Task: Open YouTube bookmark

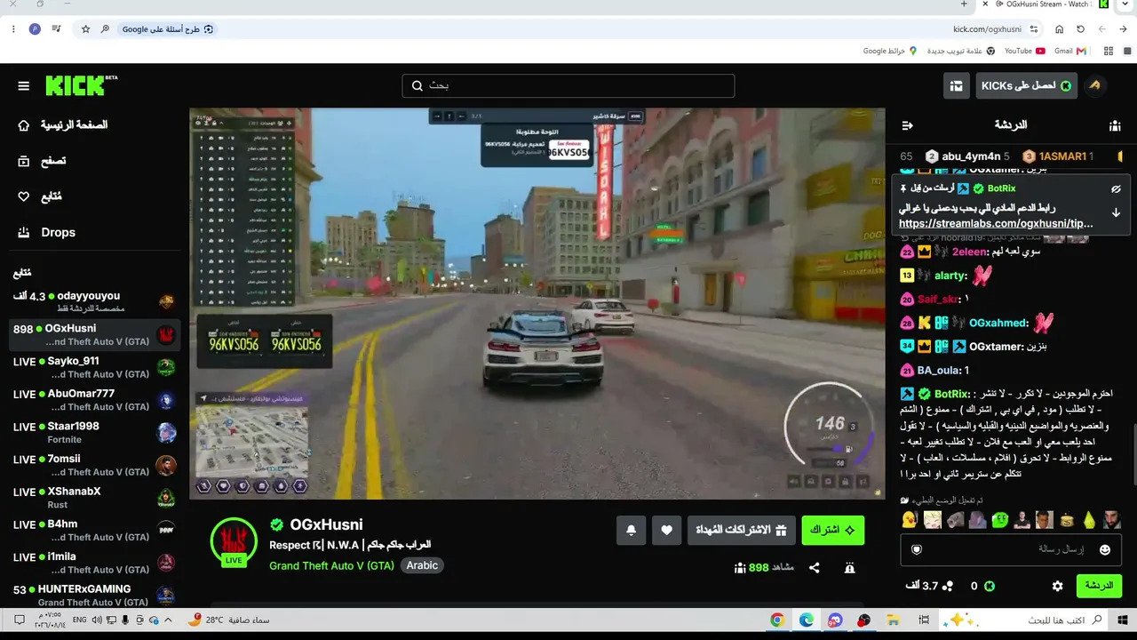Action: [x=1024, y=52]
